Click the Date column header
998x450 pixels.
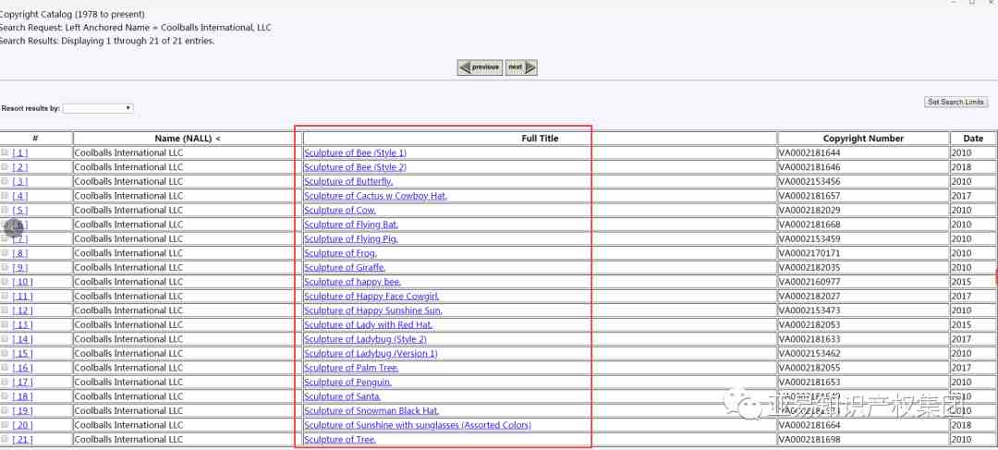973,138
